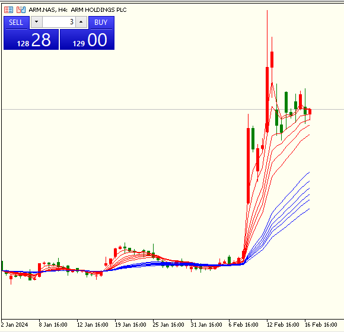Image resolution: width=344 pixels, height=332 pixels.
Task: Toggle the one-click trading panel icon
Action: [8, 10]
